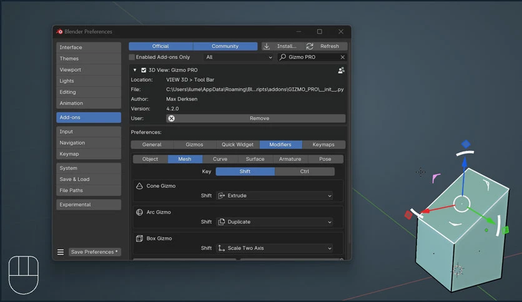Switch to Quick Widget tab
The height and width of the screenshot is (302, 522).
238,145
